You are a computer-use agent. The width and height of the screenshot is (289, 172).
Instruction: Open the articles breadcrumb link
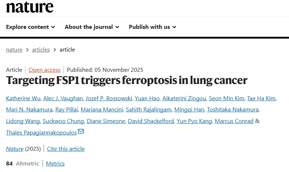point(41,50)
